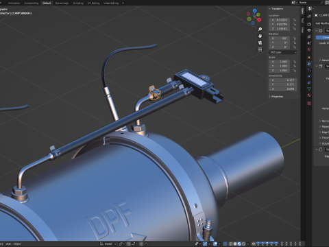
Task: Open the Object menu in viewport header
Action: (18, 244)
